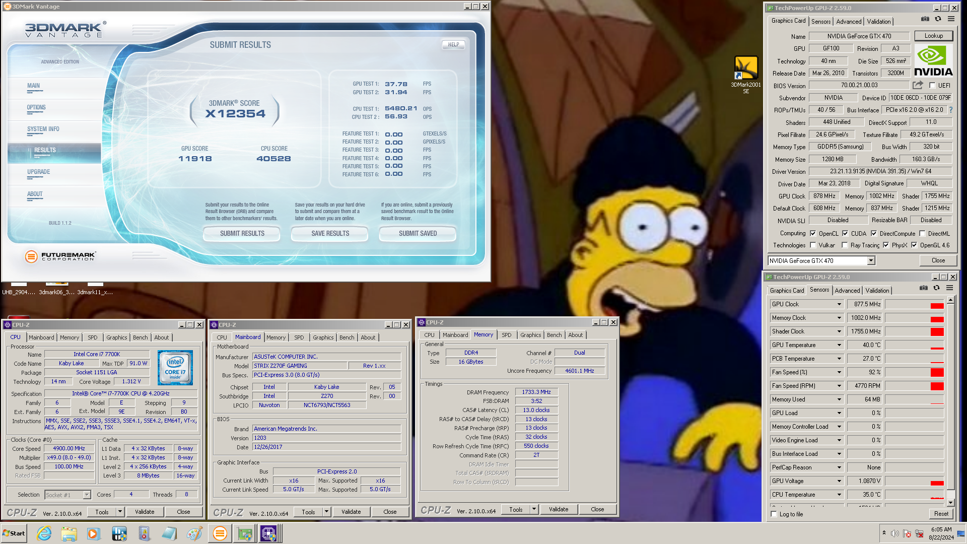Screen dimensions: 967x544
Task: Switch to GPU-Z via its taskbar icon
Action: click(x=244, y=533)
